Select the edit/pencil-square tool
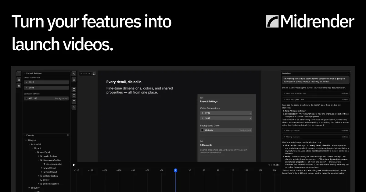This screenshot has width=366, height=192. (x=74, y=80)
